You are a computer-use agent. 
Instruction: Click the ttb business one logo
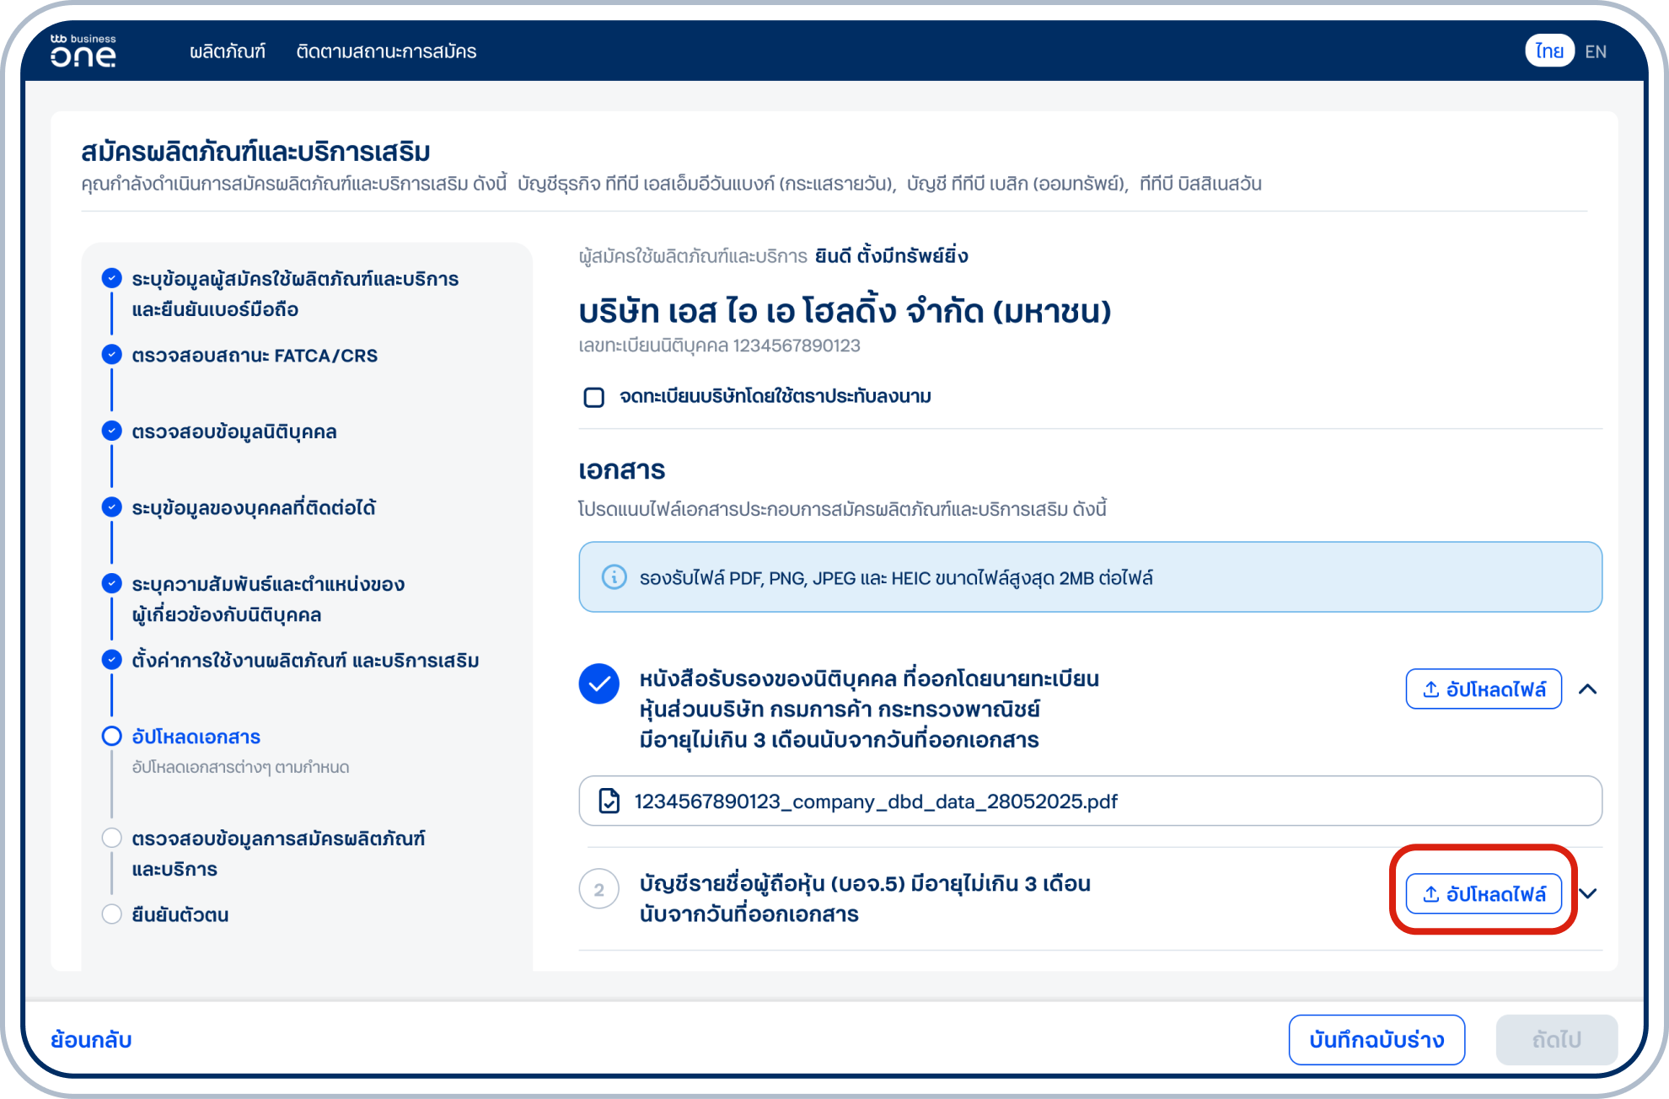tap(83, 51)
